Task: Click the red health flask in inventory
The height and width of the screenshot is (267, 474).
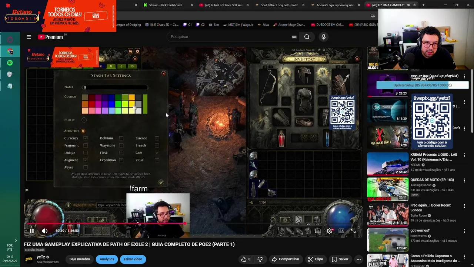Action: pyautogui.click(x=282, y=138)
